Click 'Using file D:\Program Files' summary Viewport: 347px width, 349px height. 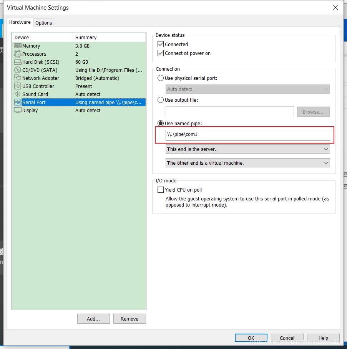pos(109,70)
